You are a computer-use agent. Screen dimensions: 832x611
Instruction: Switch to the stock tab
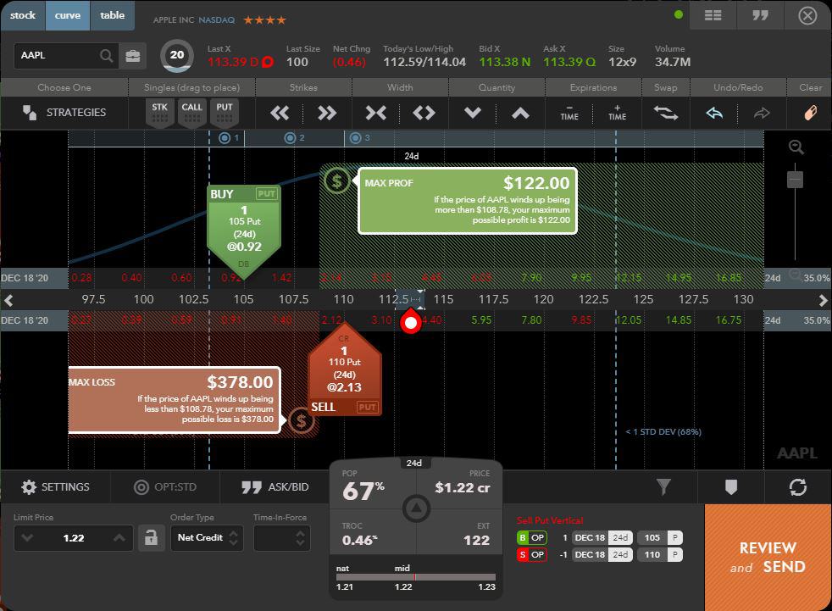tap(23, 15)
